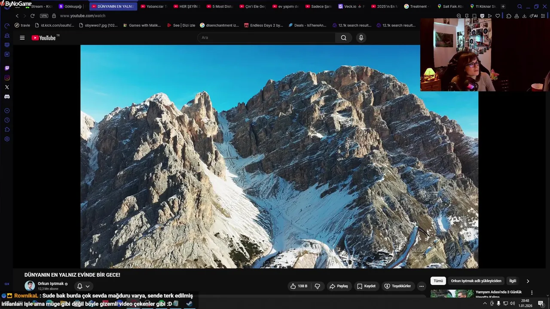Select the İlgili filter chip
Viewport: 550px width, 309px height.
pyautogui.click(x=513, y=281)
